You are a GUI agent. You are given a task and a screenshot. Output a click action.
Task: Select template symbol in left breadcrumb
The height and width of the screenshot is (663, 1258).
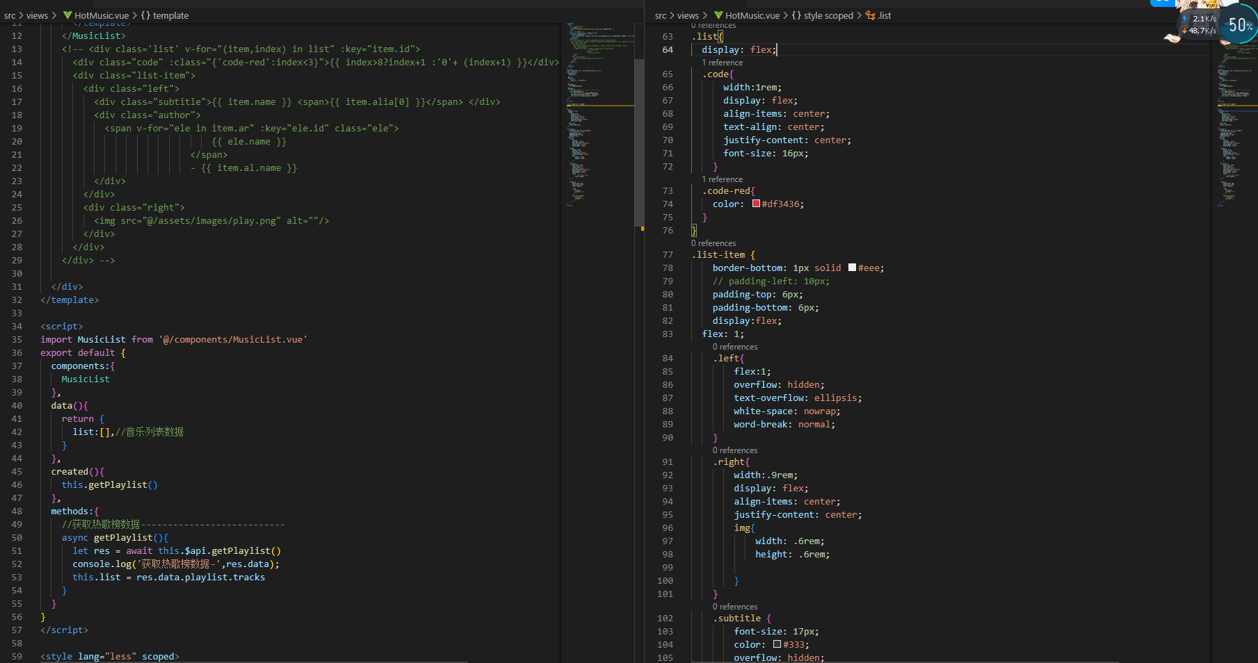(170, 15)
